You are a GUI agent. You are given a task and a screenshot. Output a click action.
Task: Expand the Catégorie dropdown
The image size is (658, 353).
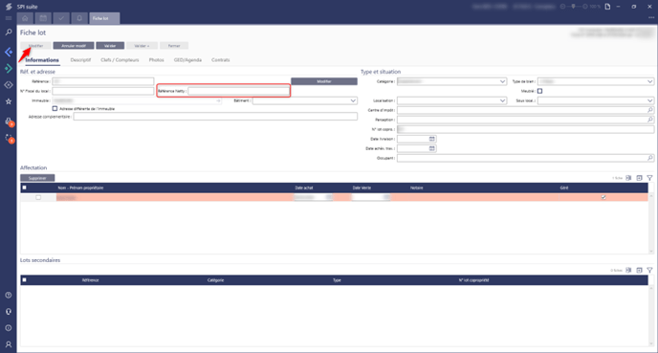pos(502,81)
